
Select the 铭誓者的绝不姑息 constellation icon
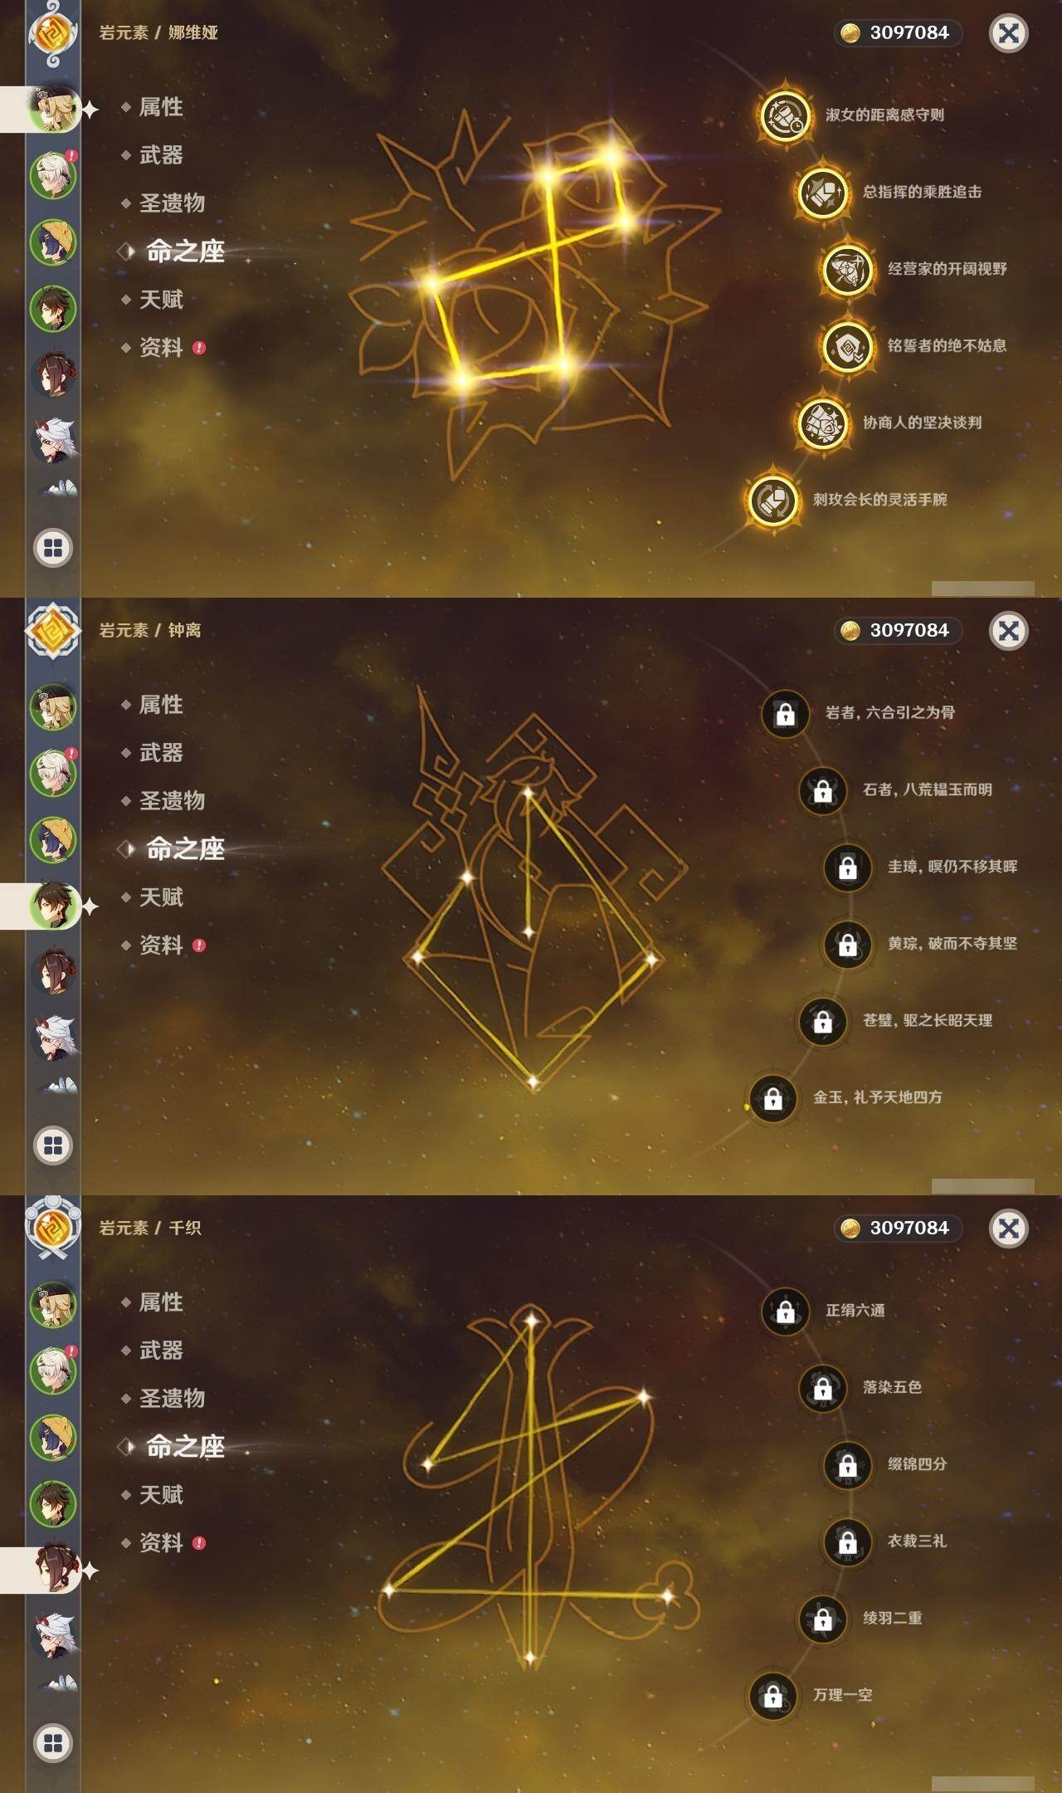click(x=847, y=346)
